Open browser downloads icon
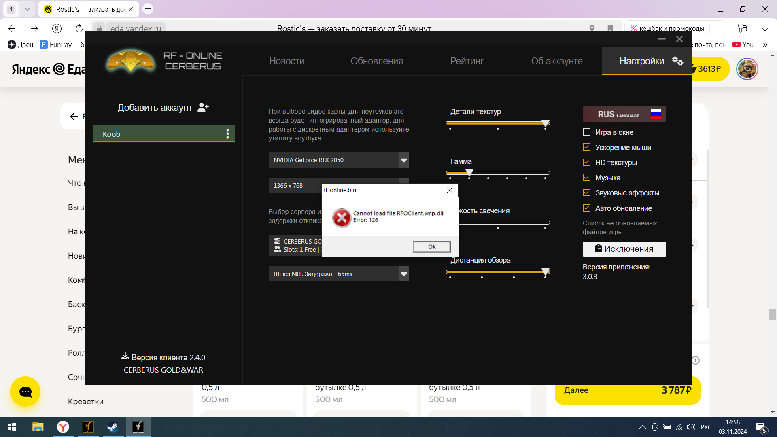777x437 pixels. coord(765,28)
